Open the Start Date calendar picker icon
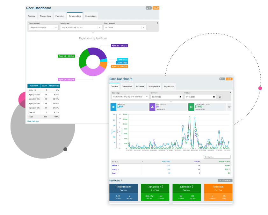 [x=180, y=97]
